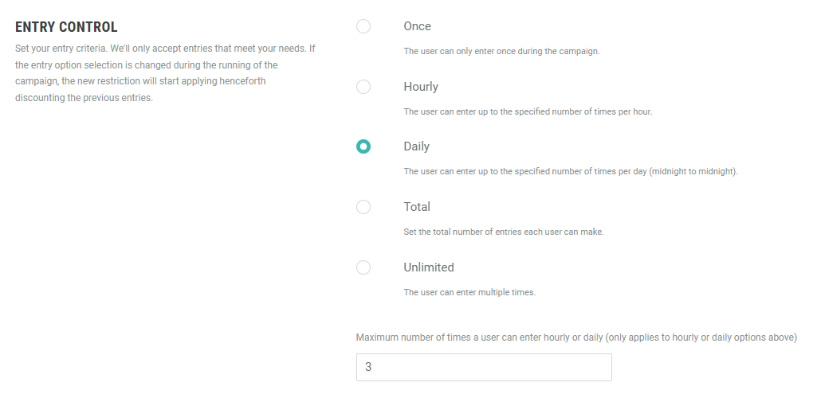Focus the maximum entries input field

[484, 367]
